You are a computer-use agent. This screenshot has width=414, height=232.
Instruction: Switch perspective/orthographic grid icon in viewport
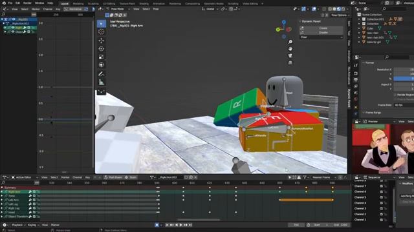point(290,63)
